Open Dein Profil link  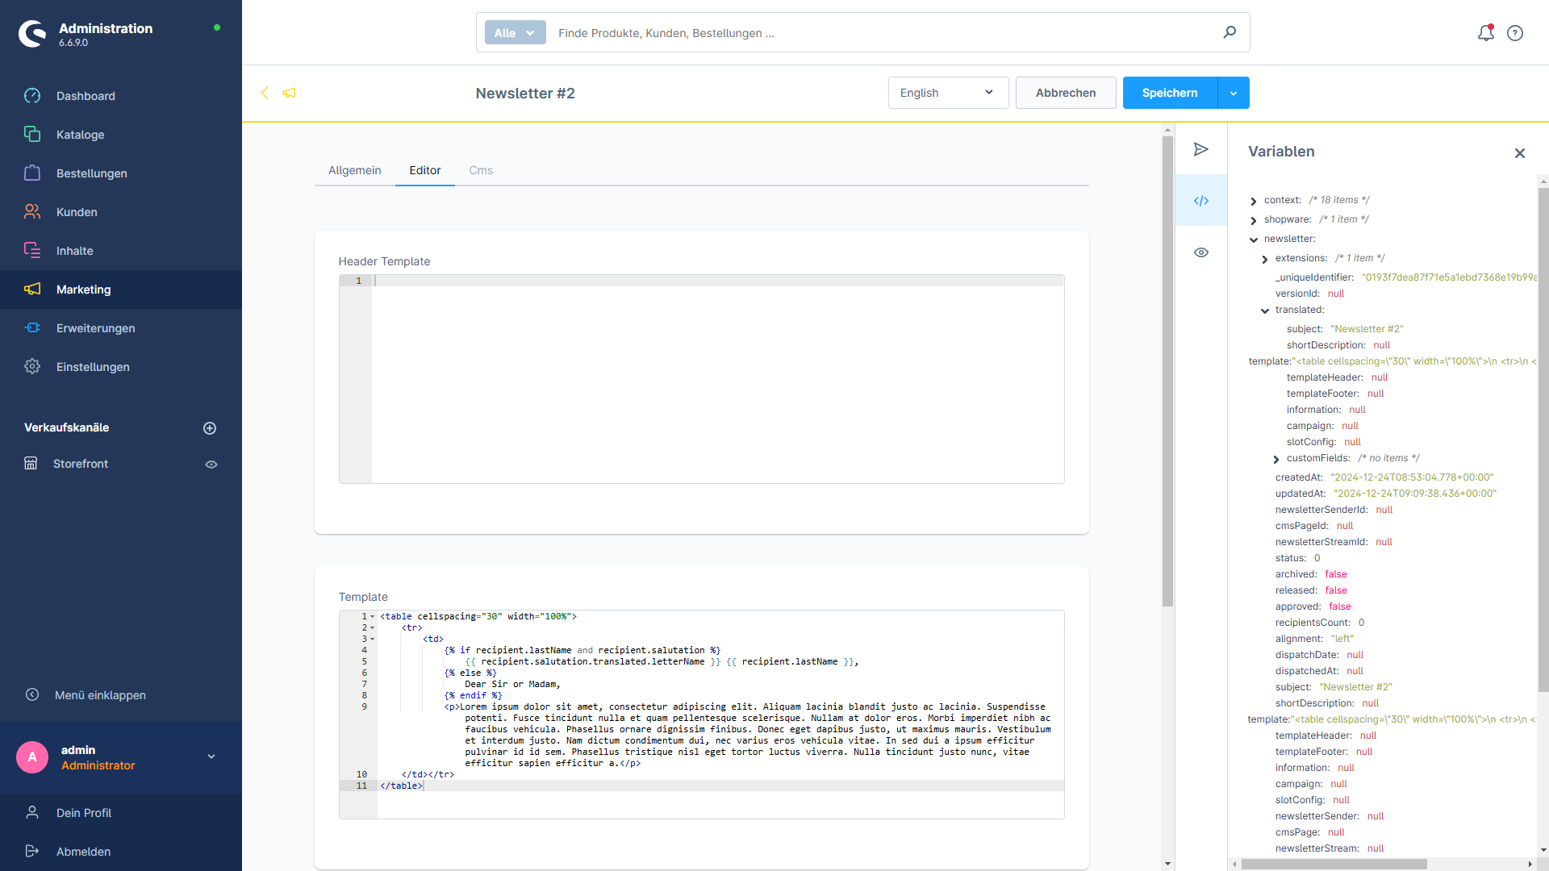point(84,813)
